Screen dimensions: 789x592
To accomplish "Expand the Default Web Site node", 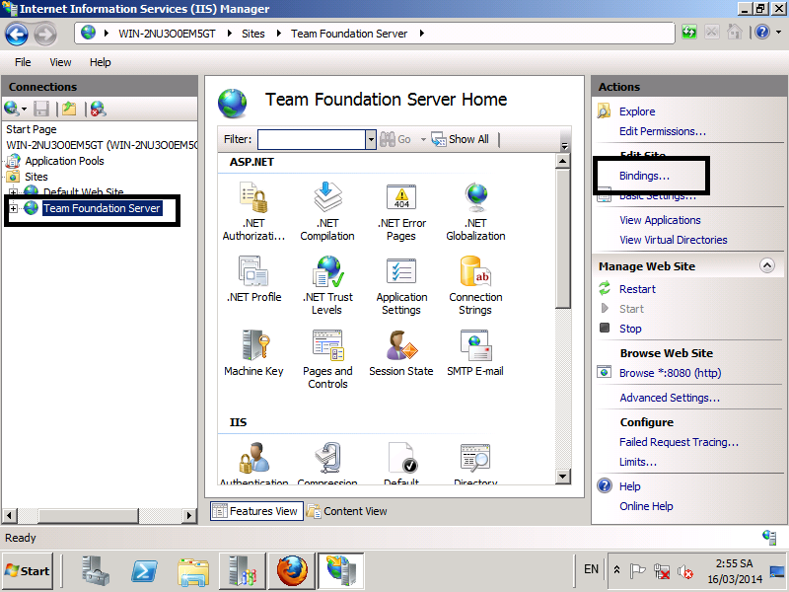I will (x=13, y=192).
